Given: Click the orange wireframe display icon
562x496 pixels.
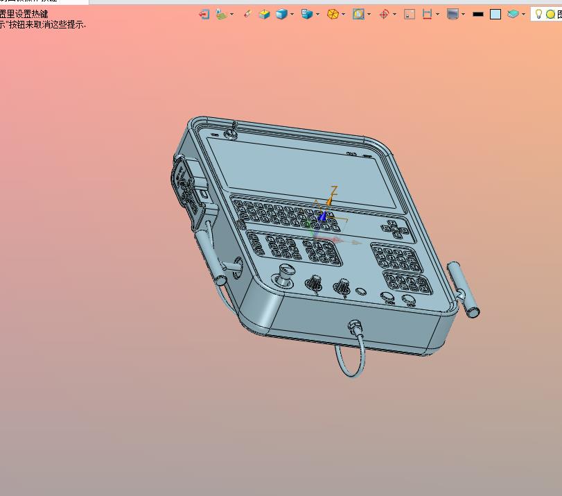Looking at the screenshot, I should point(333,14).
